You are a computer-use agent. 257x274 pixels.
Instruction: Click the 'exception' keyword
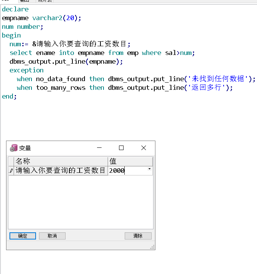click(x=27, y=70)
